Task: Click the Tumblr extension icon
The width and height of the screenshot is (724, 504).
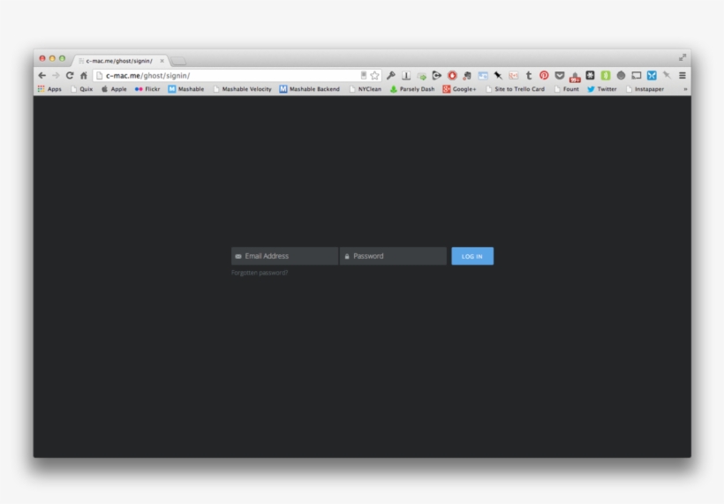Action: tap(529, 76)
